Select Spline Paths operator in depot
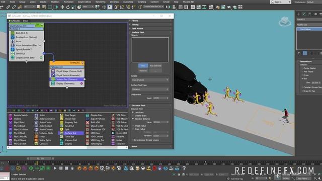The width and height of the screenshot is (322, 181). pyautogui.click(x=43, y=140)
